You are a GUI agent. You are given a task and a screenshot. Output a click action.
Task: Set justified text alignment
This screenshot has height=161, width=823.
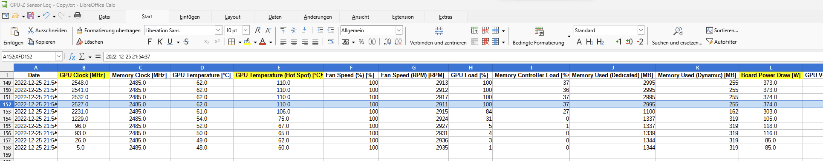315,42
